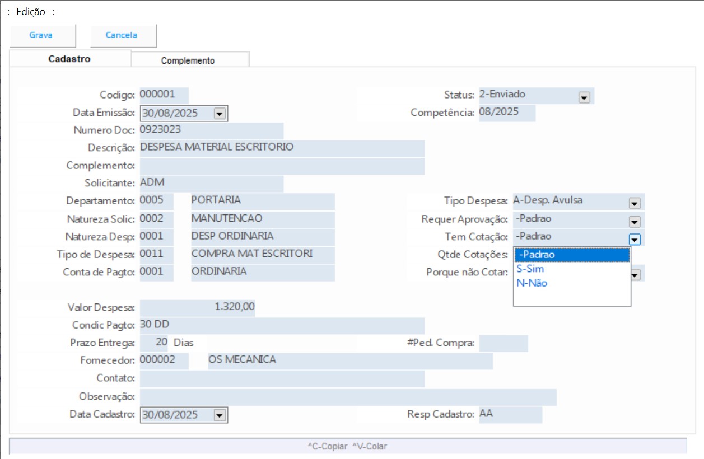
Task: Click the Observação text field
Action: [x=347, y=397]
